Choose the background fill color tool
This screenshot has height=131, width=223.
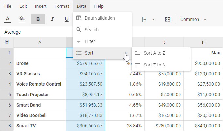pos(22,19)
